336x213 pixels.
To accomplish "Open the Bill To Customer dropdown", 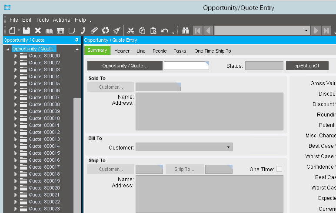I will click(x=229, y=147).
